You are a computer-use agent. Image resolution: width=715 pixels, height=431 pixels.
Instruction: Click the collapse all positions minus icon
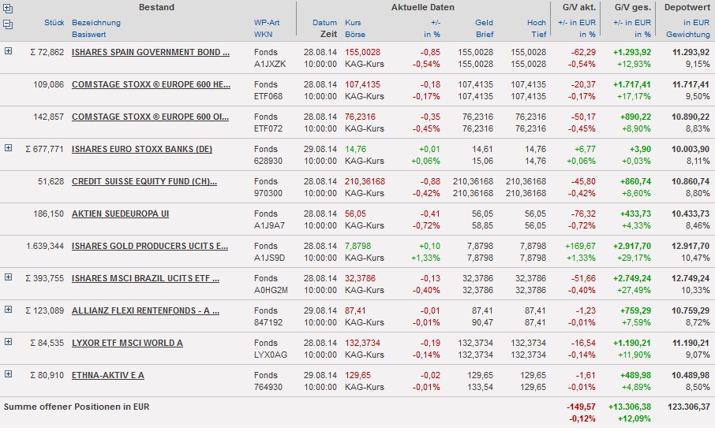[8, 24]
